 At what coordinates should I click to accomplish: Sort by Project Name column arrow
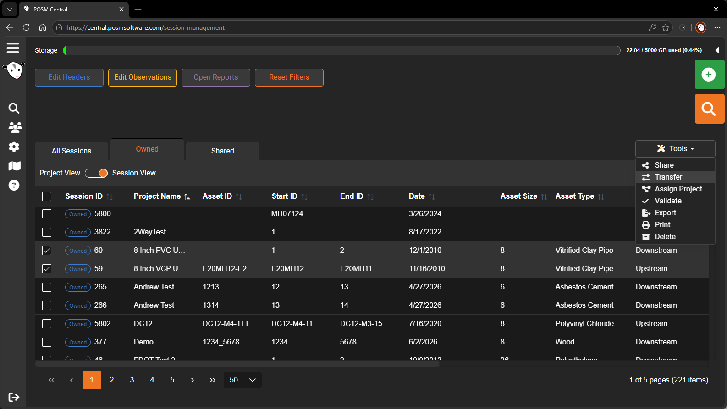point(187,196)
